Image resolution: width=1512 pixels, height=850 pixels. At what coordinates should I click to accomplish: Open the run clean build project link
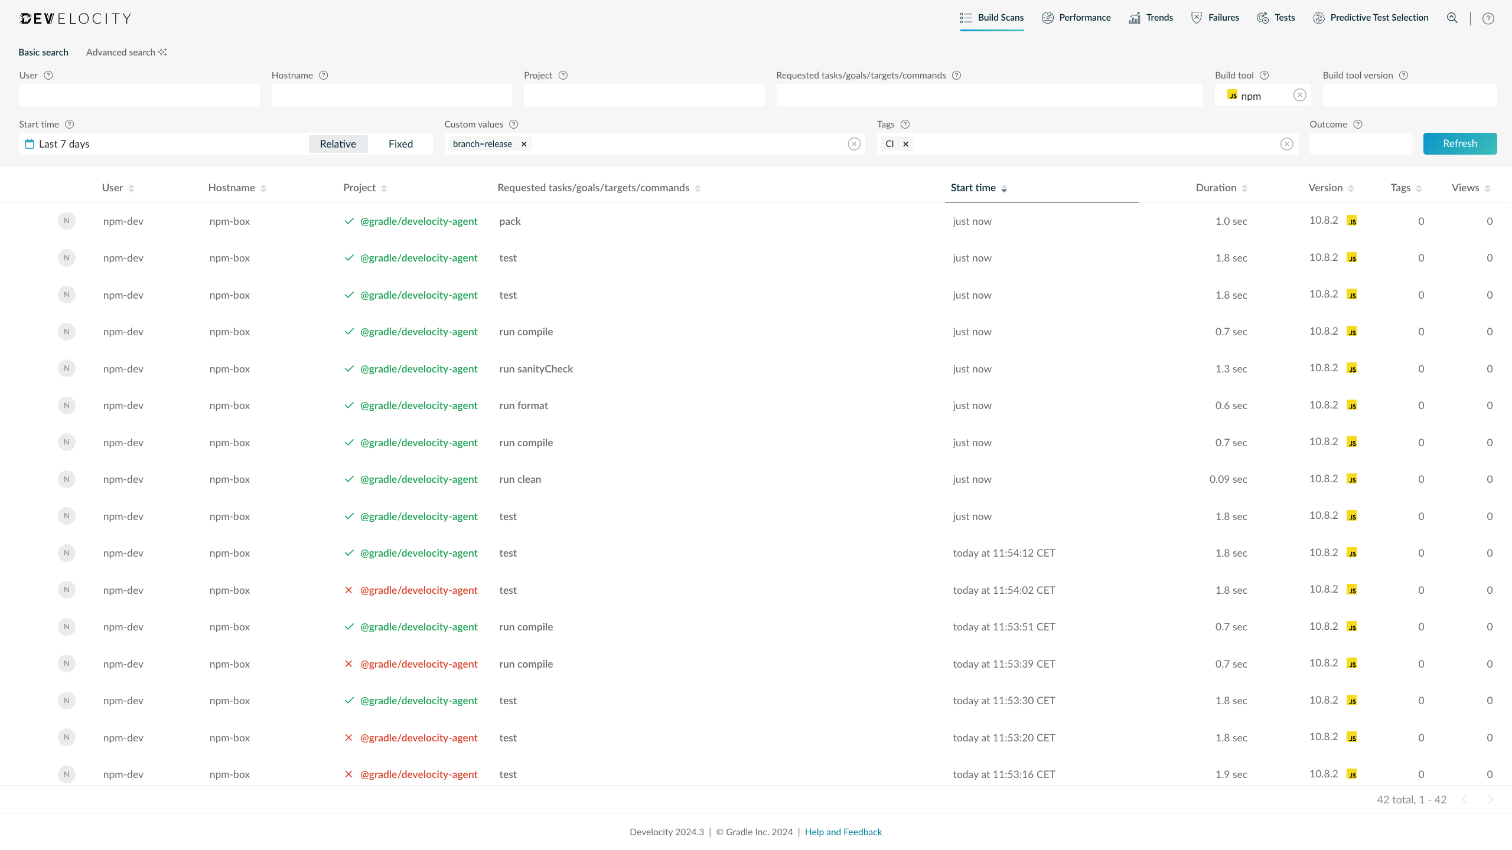pos(419,479)
